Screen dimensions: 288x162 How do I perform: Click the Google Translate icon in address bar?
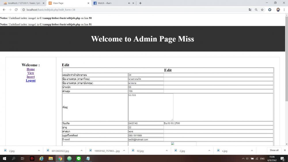[x=250, y=10]
